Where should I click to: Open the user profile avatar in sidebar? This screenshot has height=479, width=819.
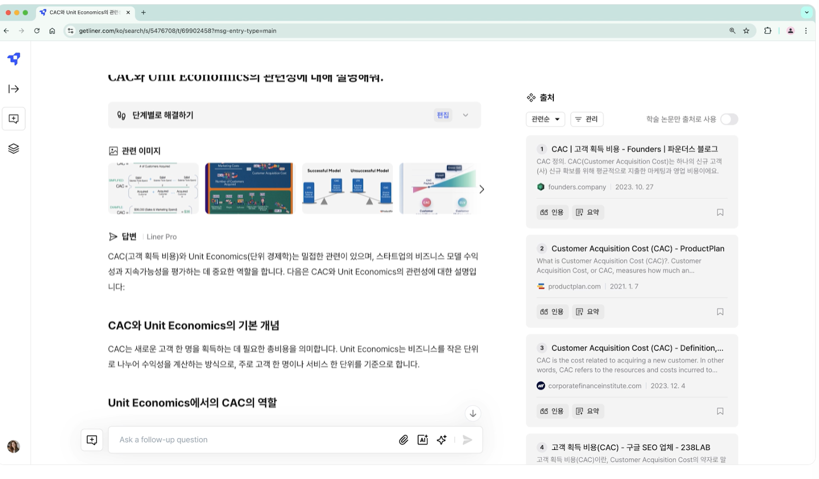(x=14, y=446)
